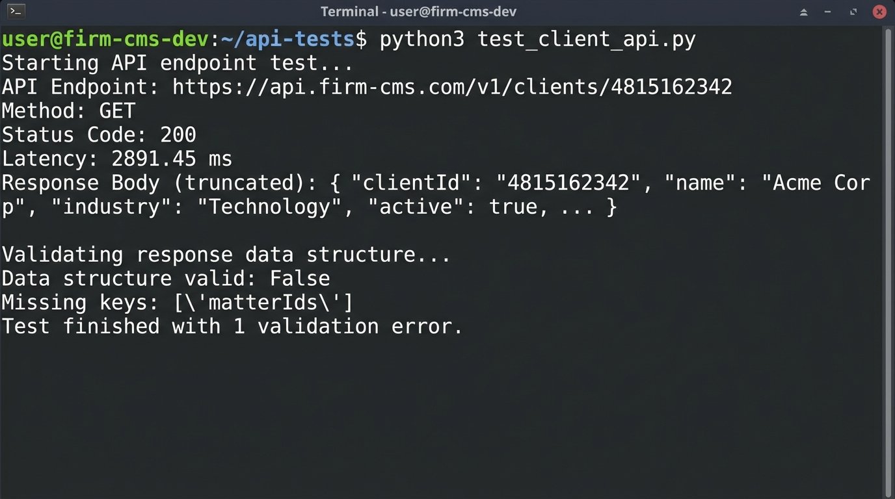Screen dimensions: 895x499
Task: Click the ~/api-tests directory path
Action: click(x=287, y=40)
